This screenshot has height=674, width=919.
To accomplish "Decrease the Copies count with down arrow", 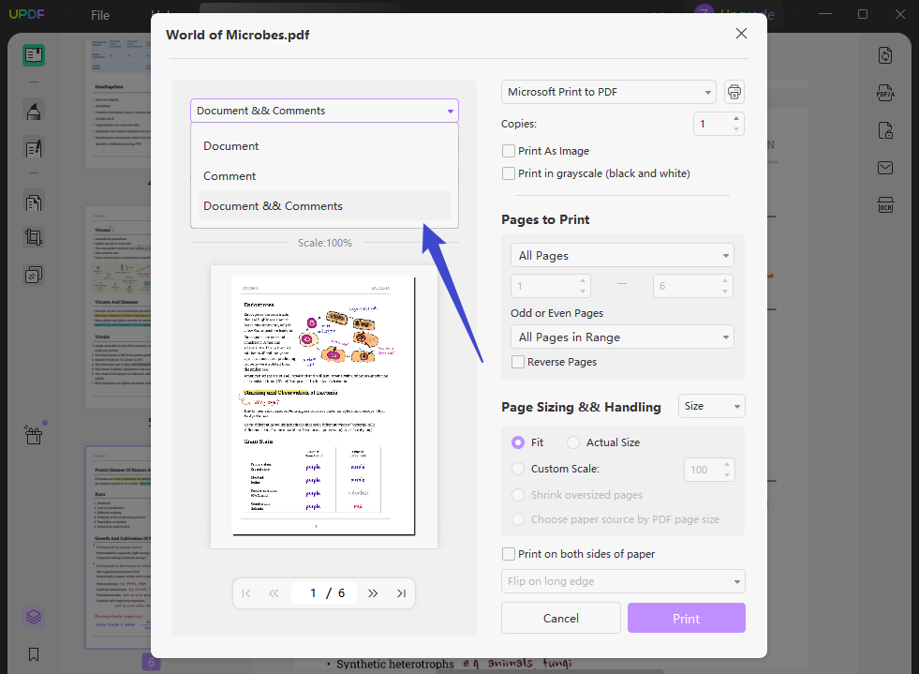I will point(736,129).
